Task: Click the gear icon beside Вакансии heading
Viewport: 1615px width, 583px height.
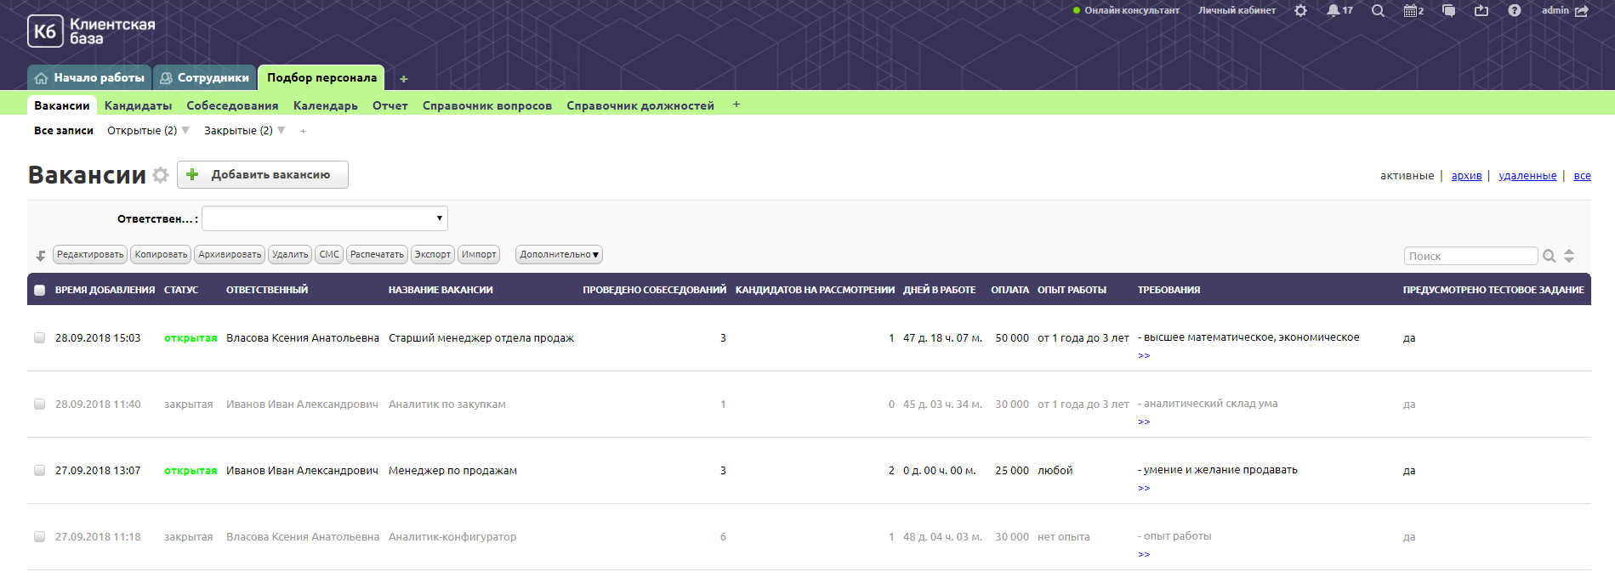Action: [160, 175]
